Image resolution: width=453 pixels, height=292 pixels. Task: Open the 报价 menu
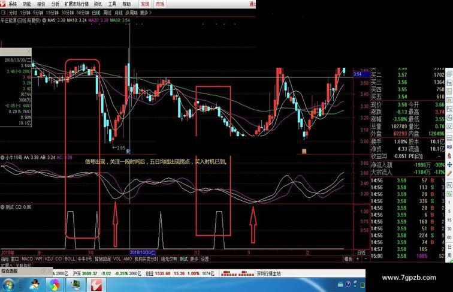click(41, 4)
